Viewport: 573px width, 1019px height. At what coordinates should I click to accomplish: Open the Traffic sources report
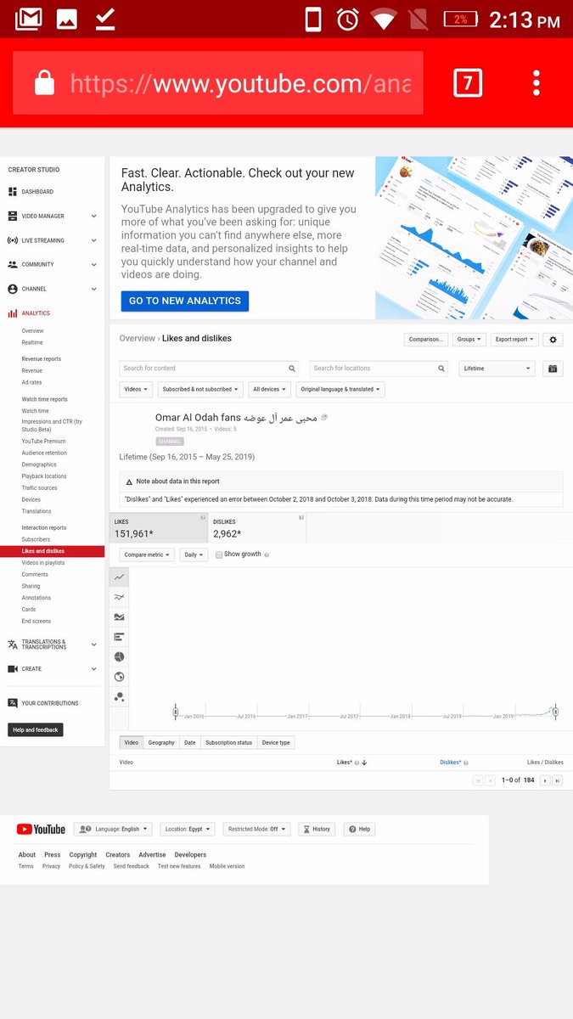coord(40,488)
